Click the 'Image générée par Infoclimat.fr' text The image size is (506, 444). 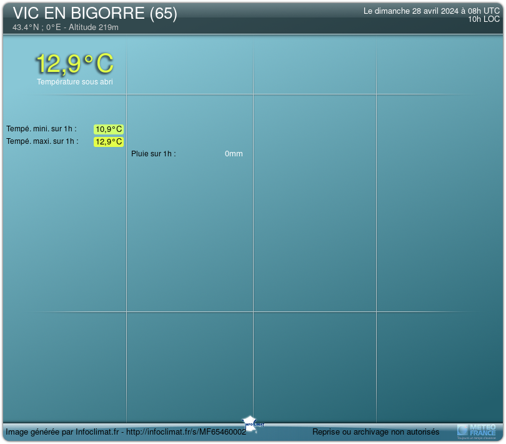point(62,432)
